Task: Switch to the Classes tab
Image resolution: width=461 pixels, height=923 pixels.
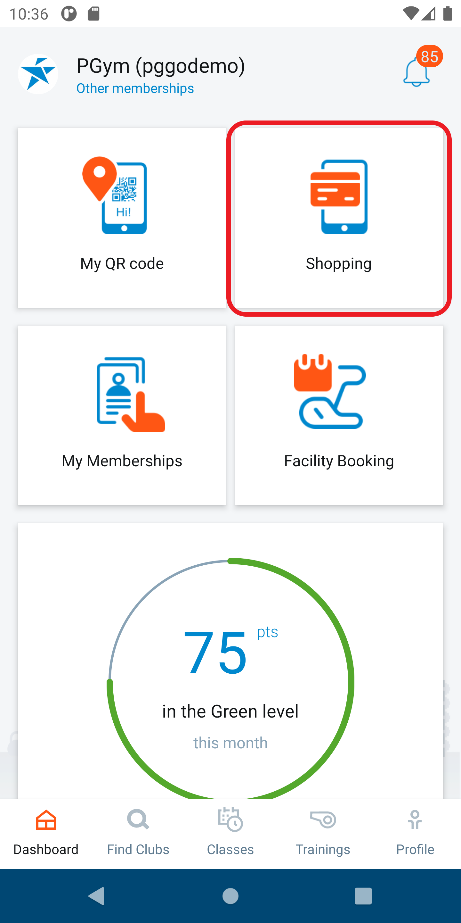Action: (x=230, y=832)
